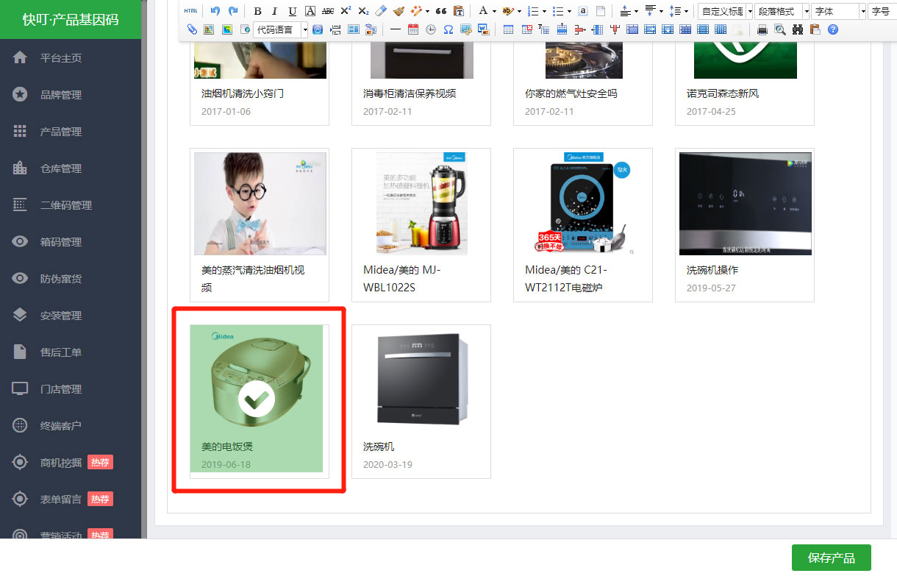897x576 pixels.
Task: Select 洗碗机操作 video card
Action: [x=745, y=225]
